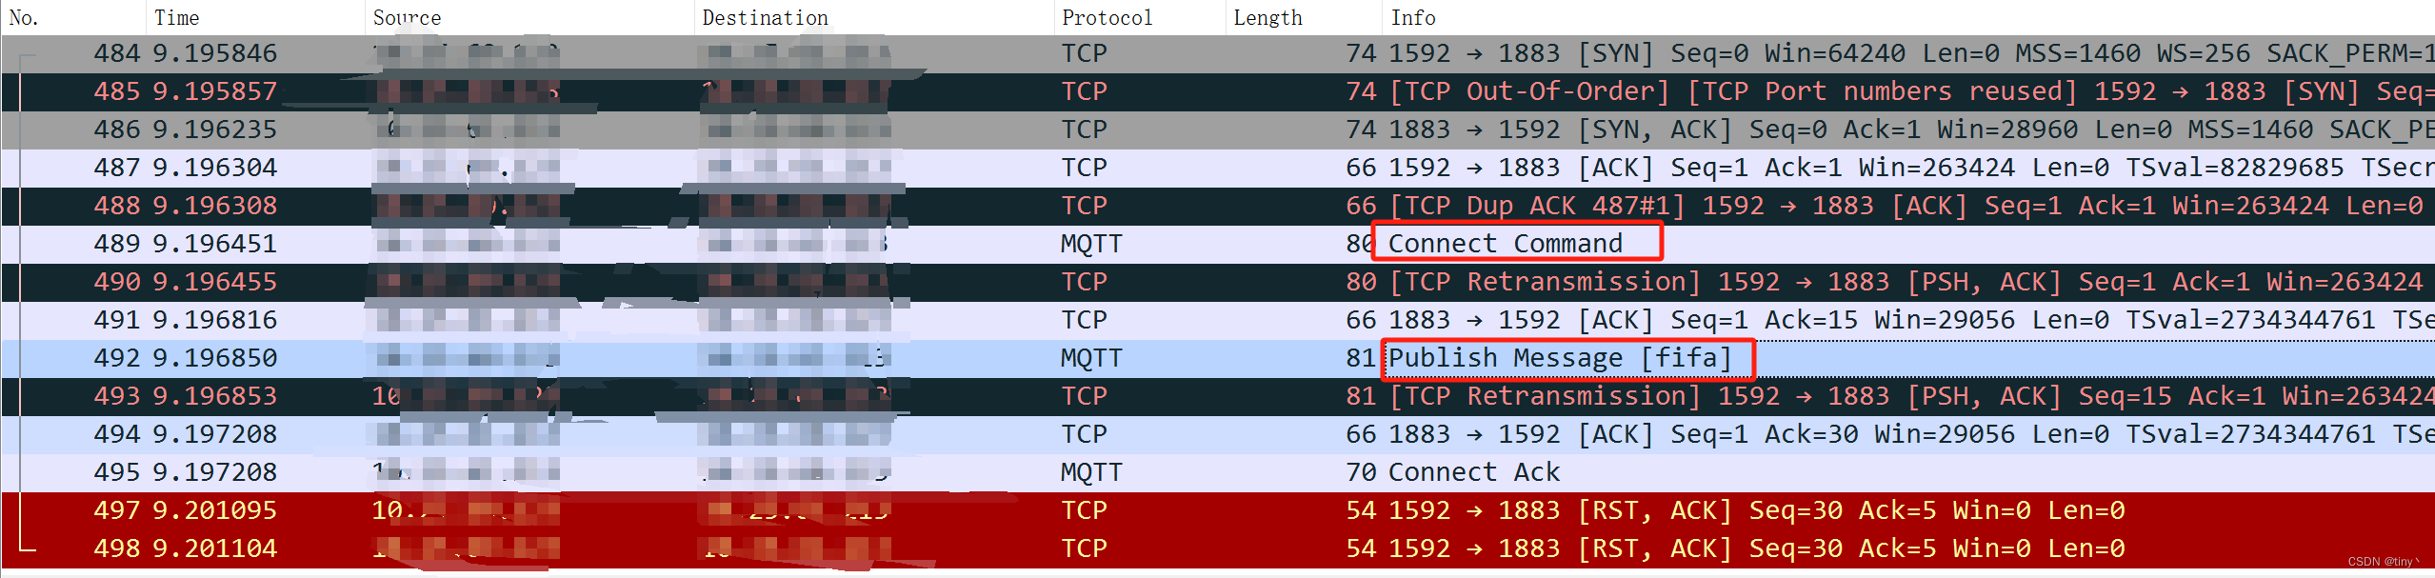
Task: Sort packets by Protocol column header
Action: point(1107,17)
